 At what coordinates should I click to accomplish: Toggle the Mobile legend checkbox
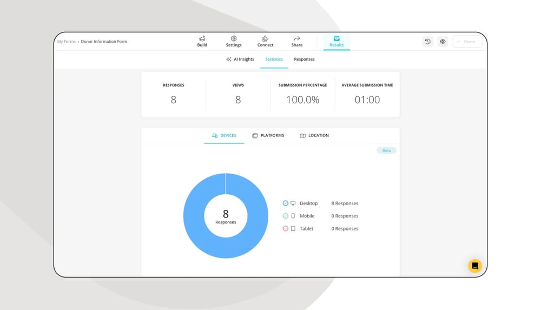point(286,216)
